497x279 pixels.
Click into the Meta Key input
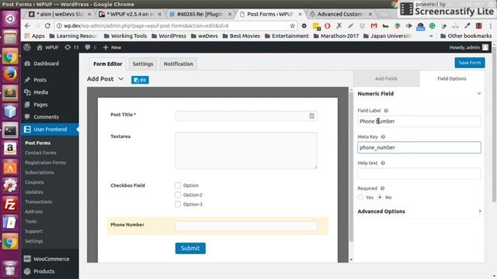coord(419,148)
